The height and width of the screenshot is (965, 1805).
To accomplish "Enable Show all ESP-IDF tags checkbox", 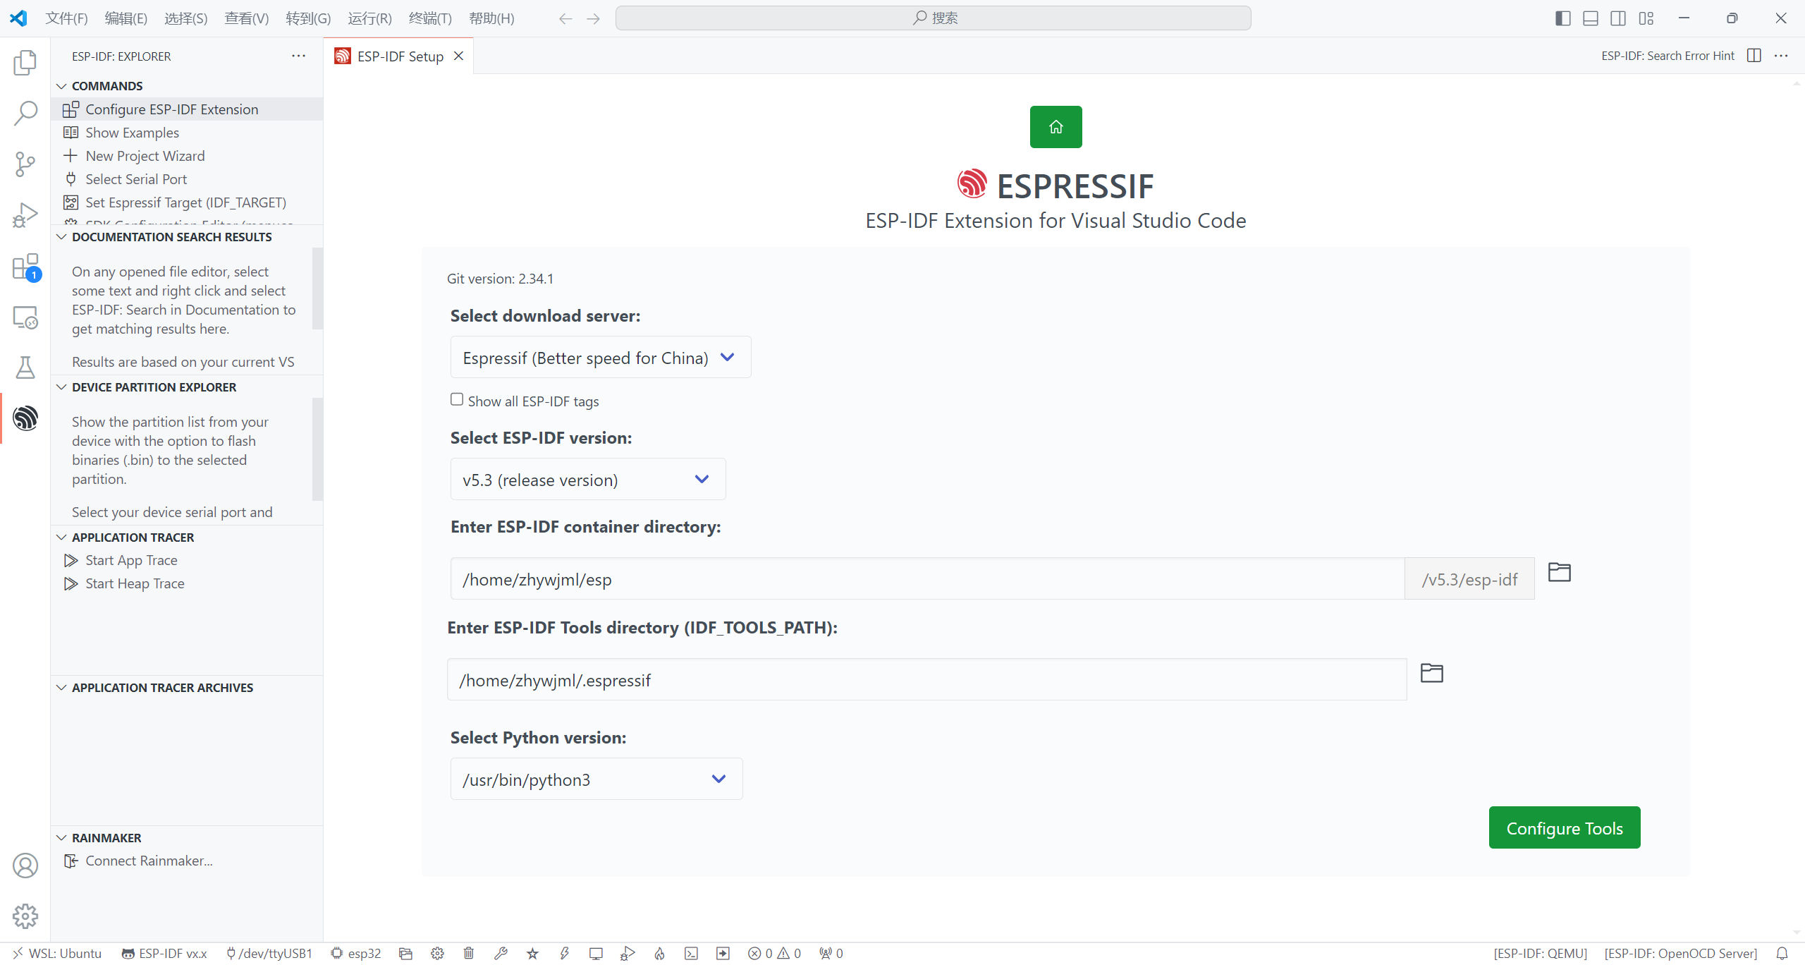I will click(457, 400).
